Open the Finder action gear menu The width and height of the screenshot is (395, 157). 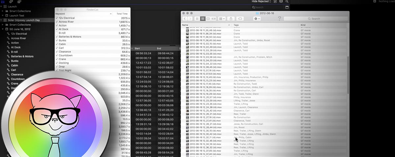tap(257, 19)
